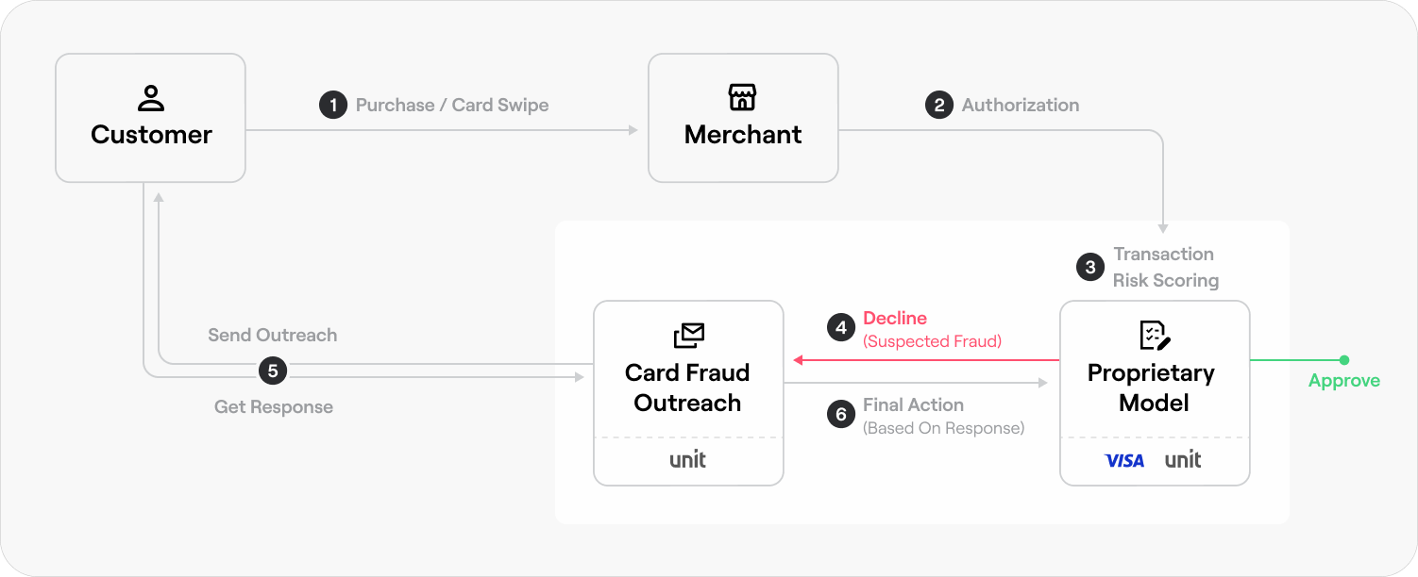
Task: Select the Authorization step label
Action: (x=1021, y=105)
